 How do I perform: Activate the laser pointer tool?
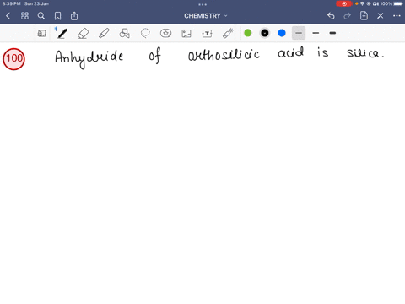click(228, 33)
